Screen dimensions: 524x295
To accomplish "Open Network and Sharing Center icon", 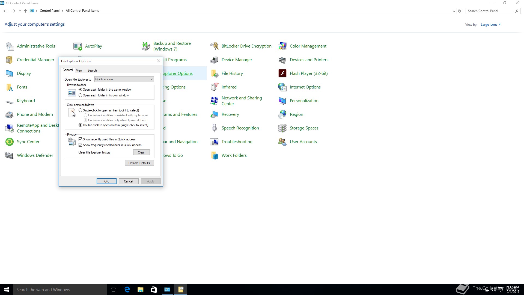I will [x=214, y=101].
